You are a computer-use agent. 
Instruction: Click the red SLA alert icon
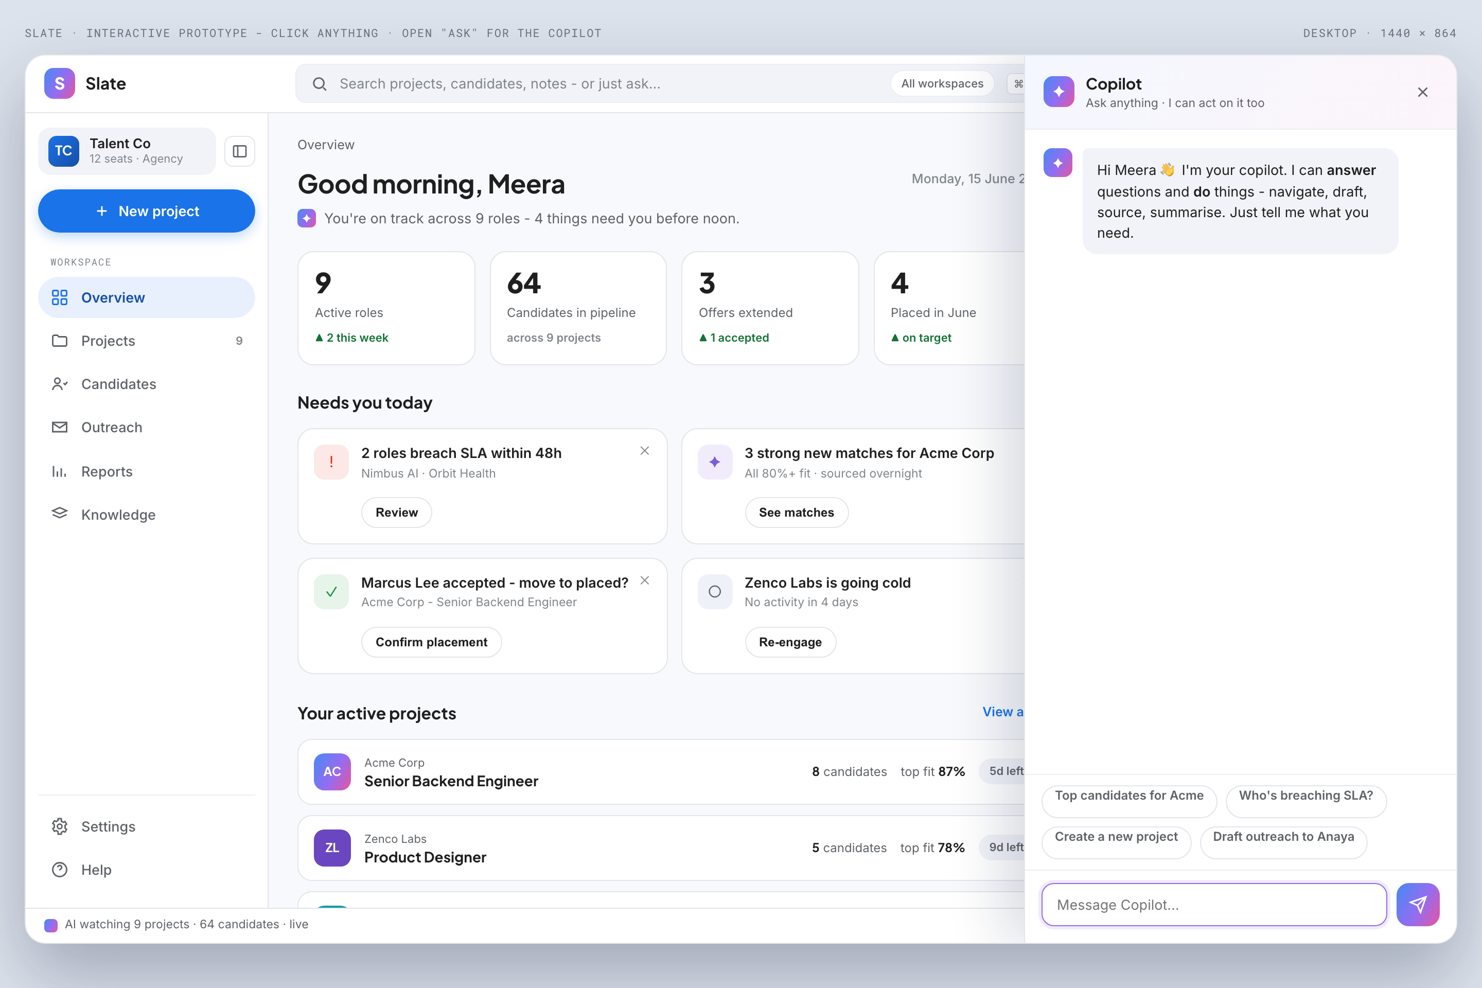pos(331,462)
